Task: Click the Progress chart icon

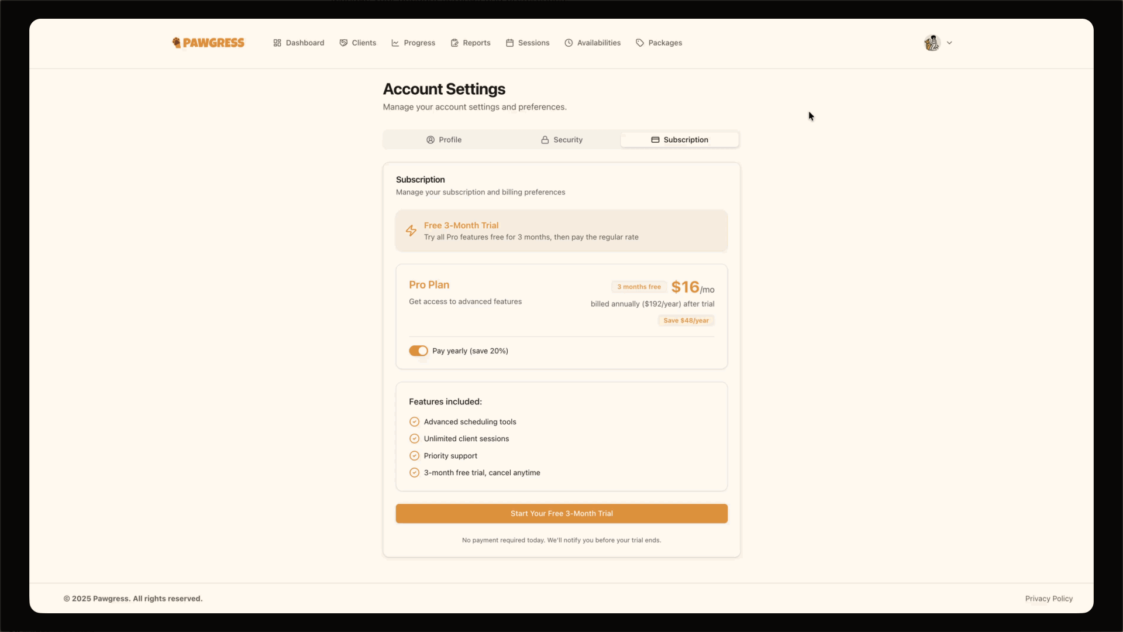Action: [395, 42]
